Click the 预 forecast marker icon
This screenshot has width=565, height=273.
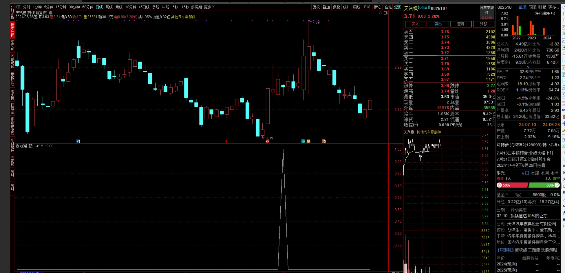pos(324,141)
